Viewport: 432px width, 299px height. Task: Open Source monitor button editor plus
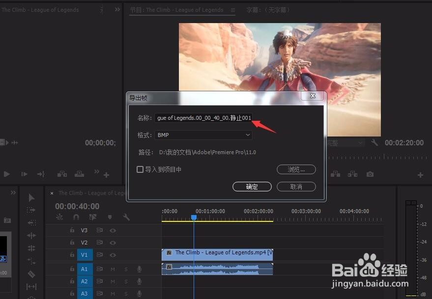[106, 175]
